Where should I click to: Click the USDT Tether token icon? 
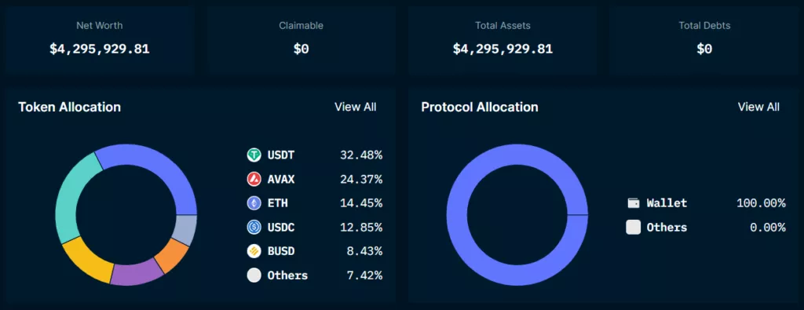[254, 155]
